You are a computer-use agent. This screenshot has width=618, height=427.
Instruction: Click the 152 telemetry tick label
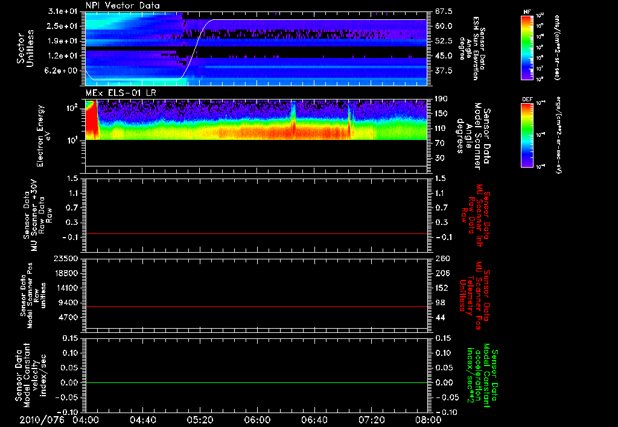(442, 288)
